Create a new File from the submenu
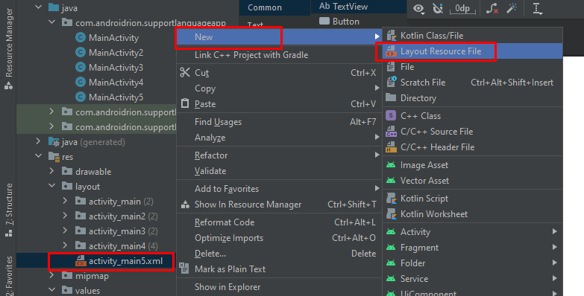This screenshot has width=584, height=296. [472, 67]
